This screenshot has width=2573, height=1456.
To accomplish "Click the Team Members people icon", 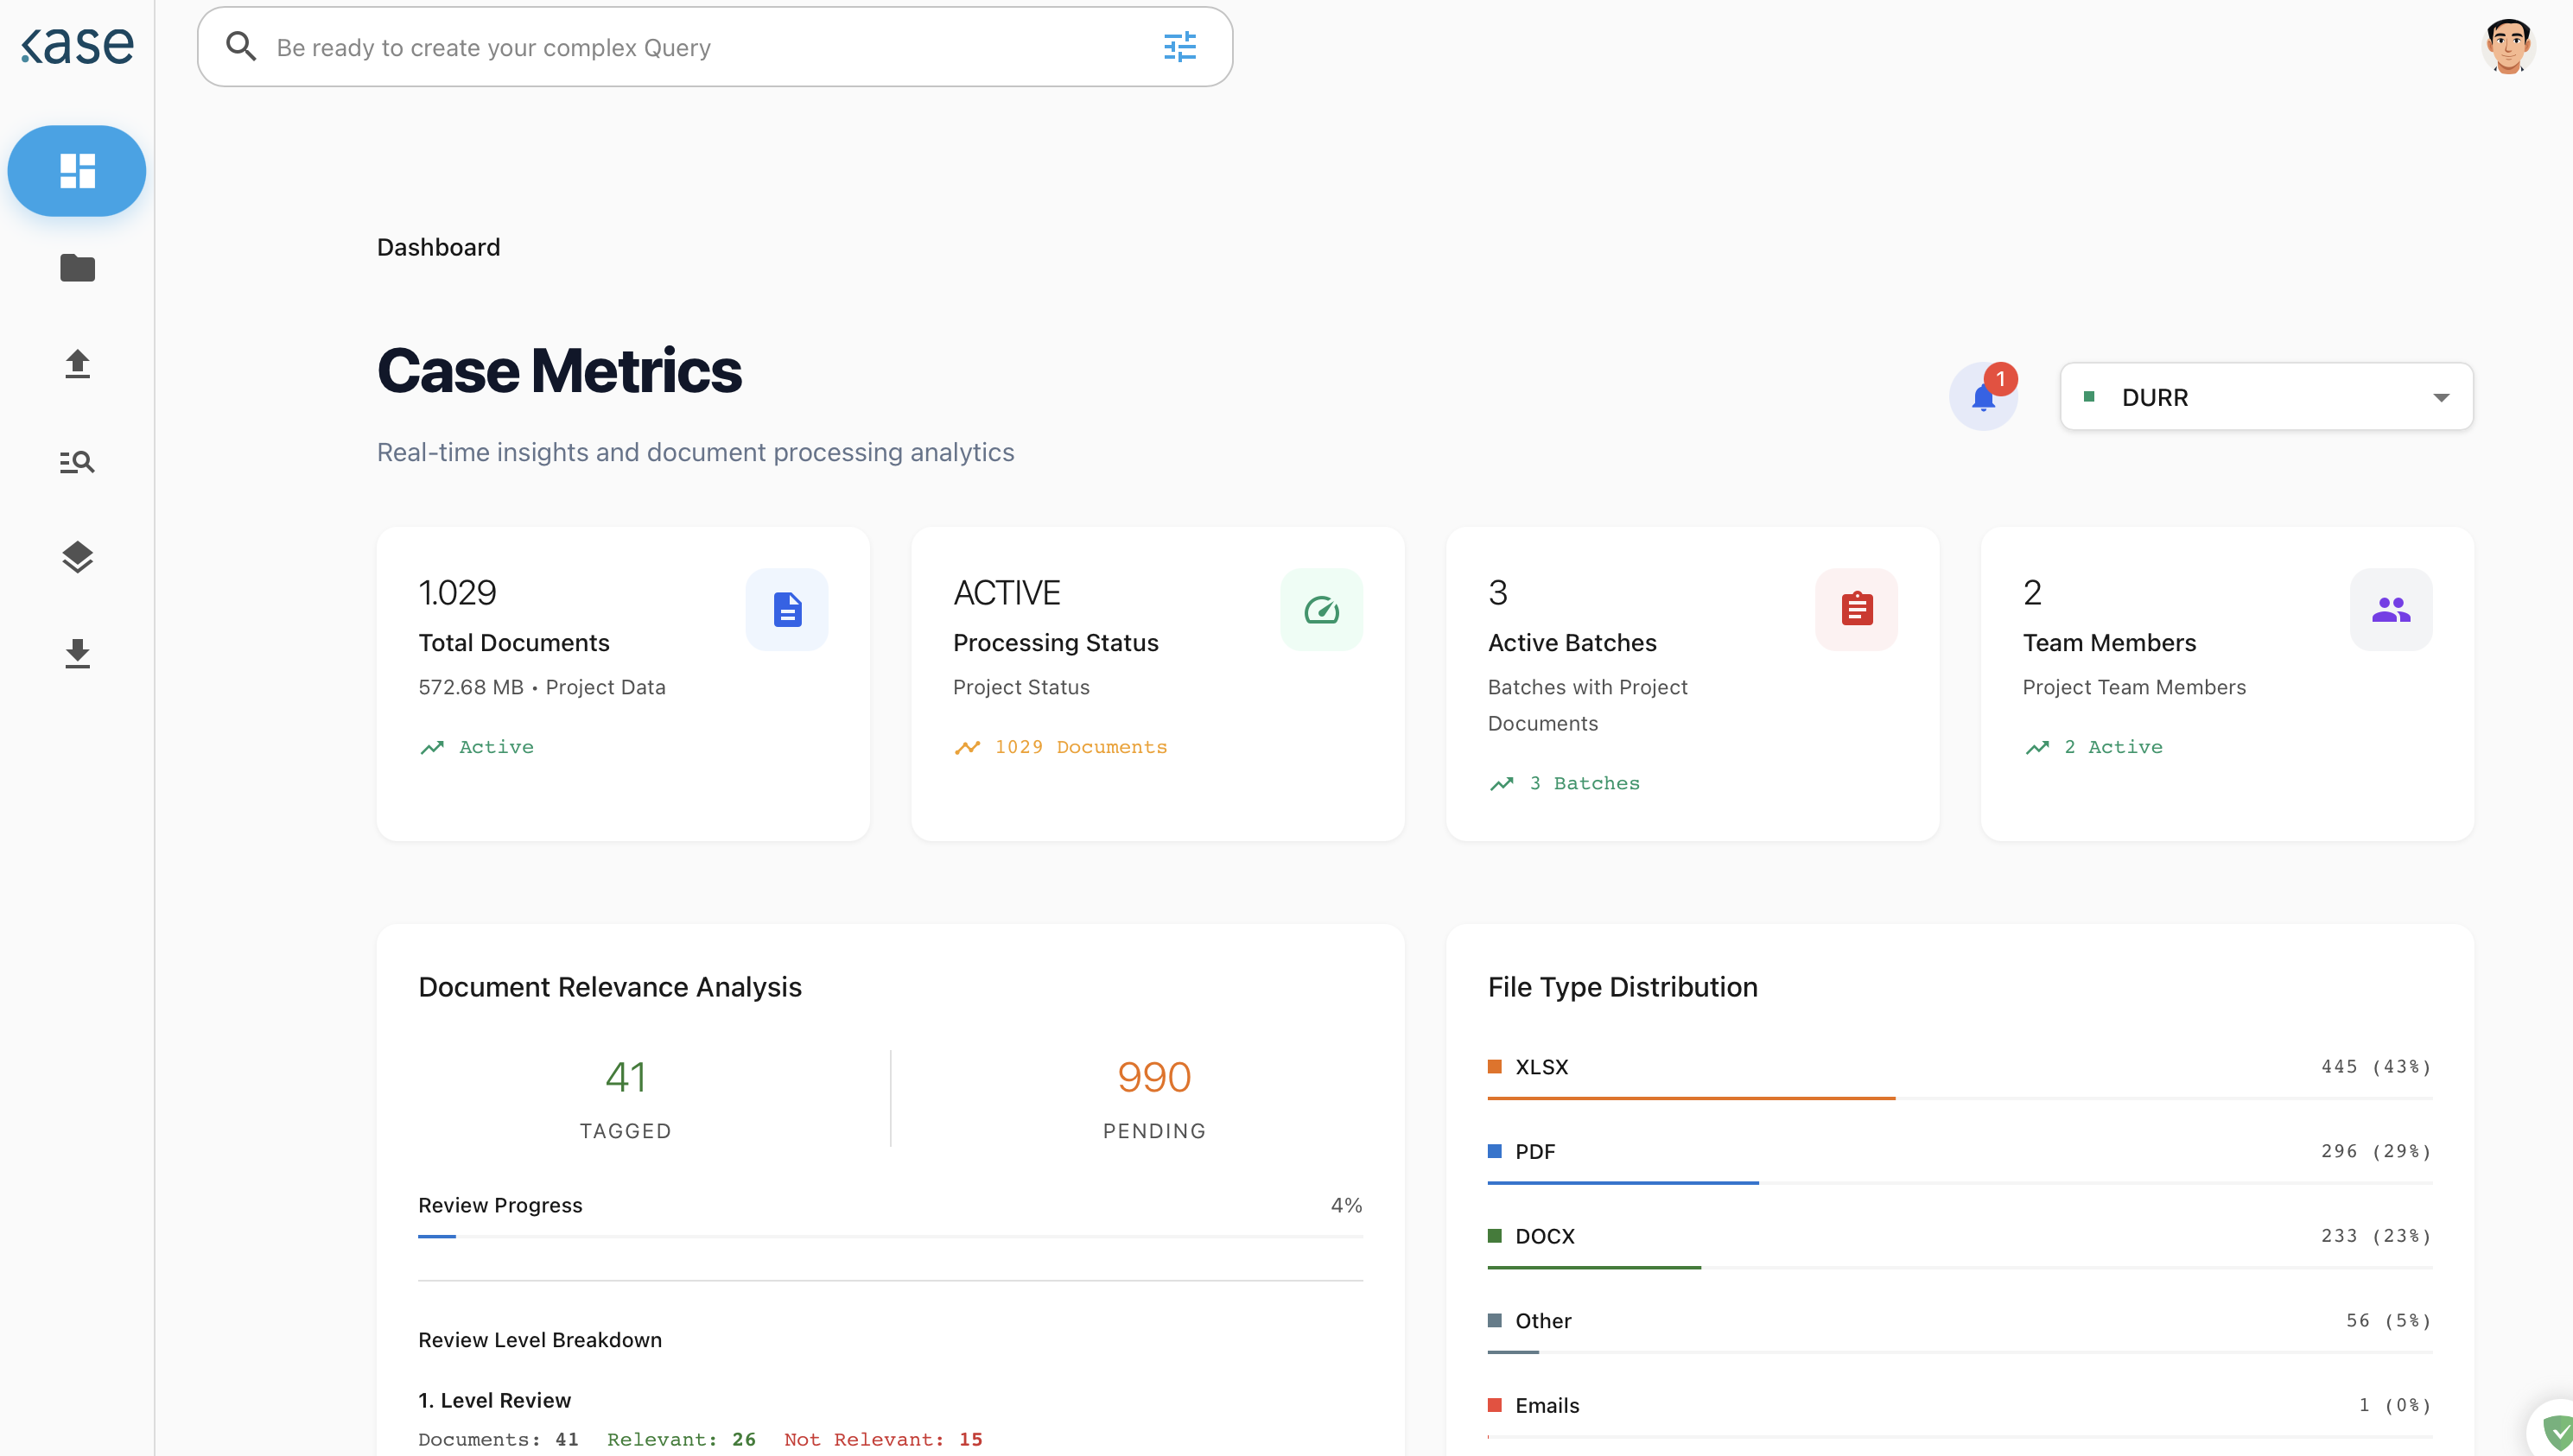I will pos(2390,609).
